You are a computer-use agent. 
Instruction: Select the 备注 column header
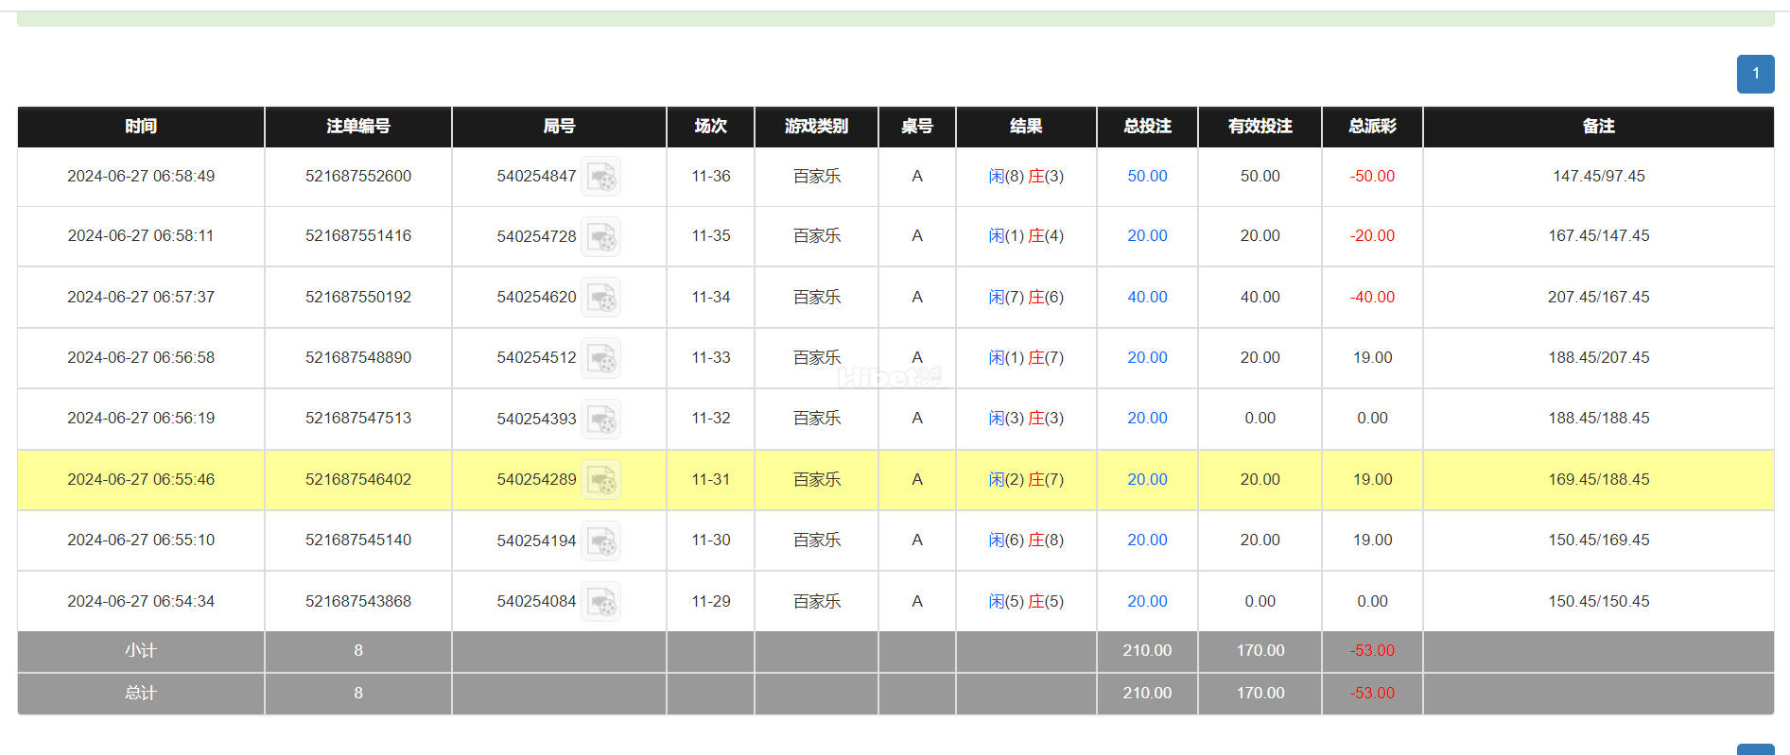tap(1598, 127)
